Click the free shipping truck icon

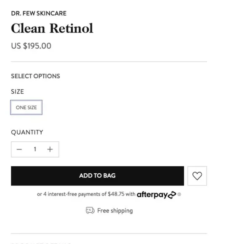(x=90, y=210)
